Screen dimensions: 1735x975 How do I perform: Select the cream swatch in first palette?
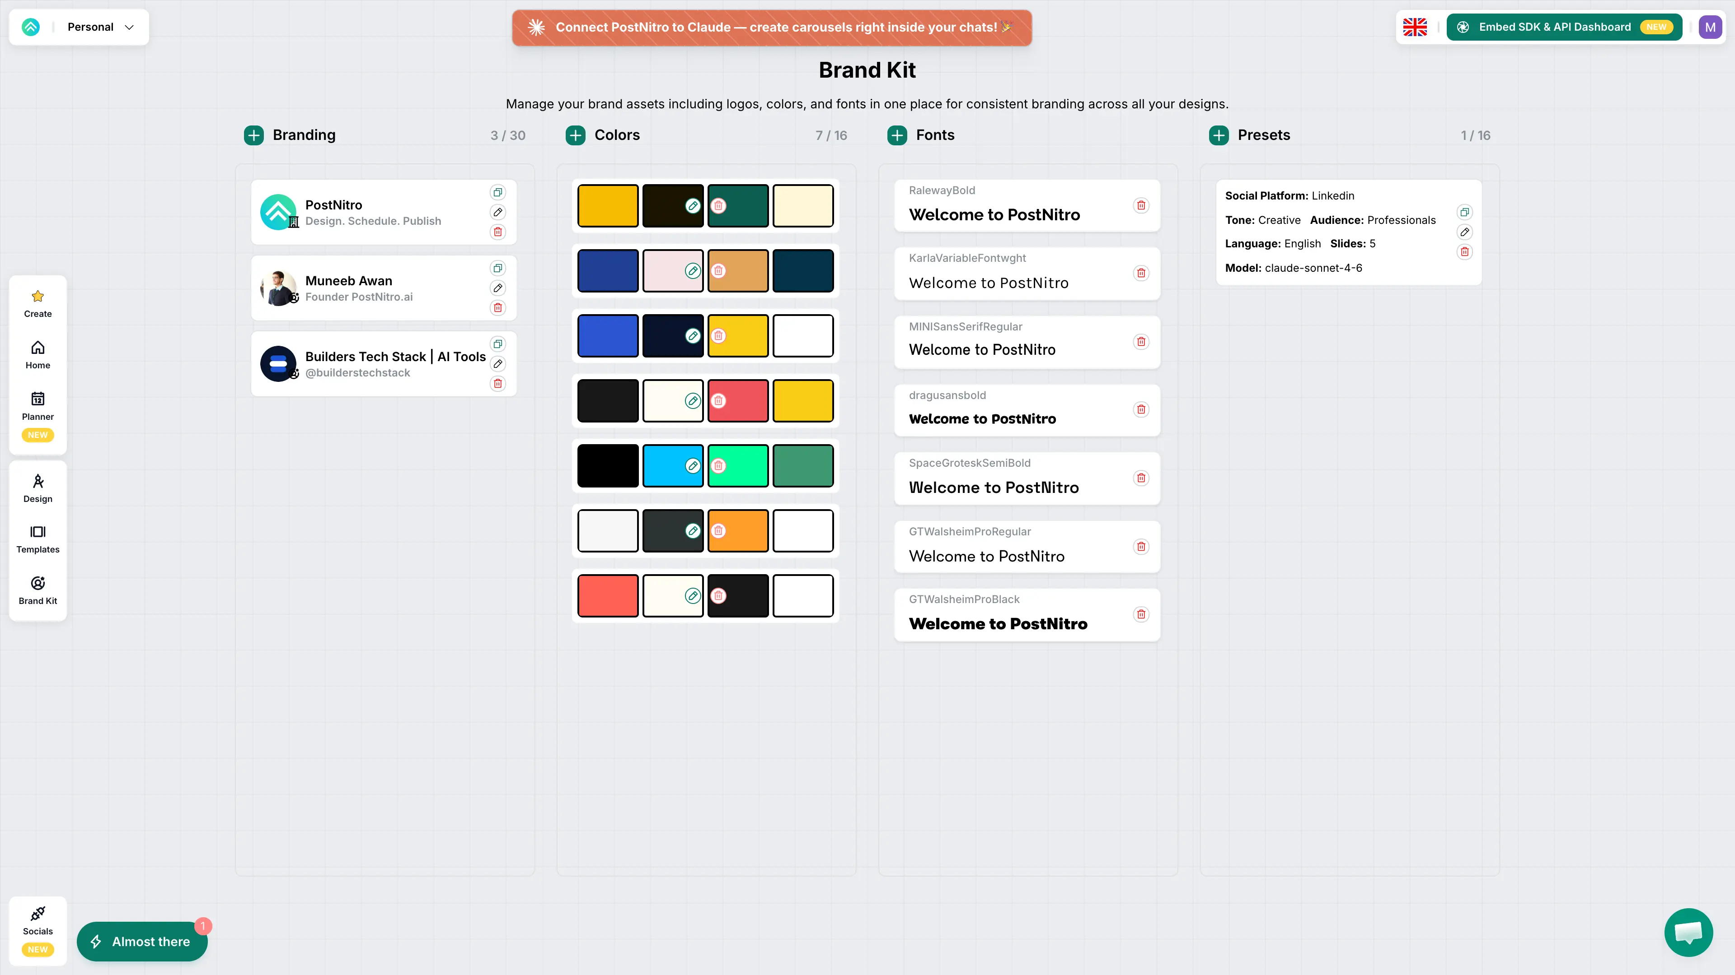803,206
